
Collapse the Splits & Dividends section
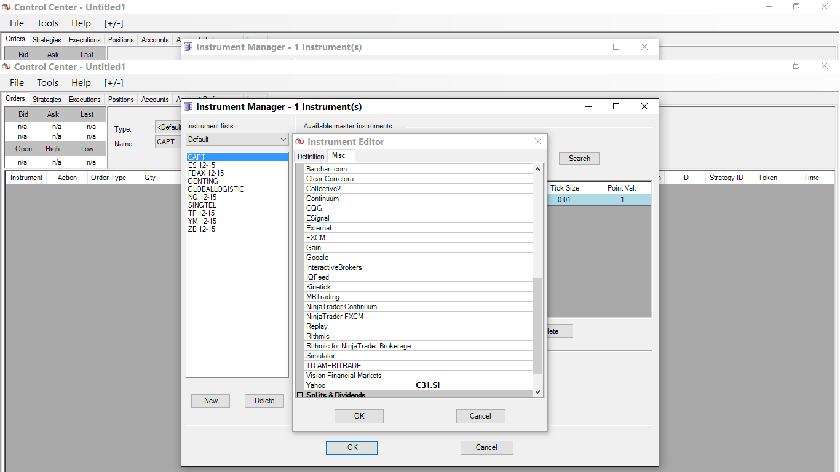[300, 395]
